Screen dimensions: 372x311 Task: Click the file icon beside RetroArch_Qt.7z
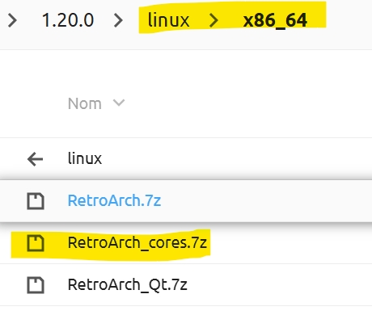[x=36, y=285]
